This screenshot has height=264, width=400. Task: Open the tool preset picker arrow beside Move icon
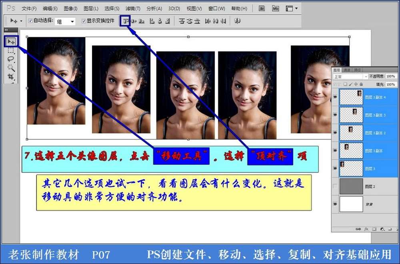(x=21, y=21)
